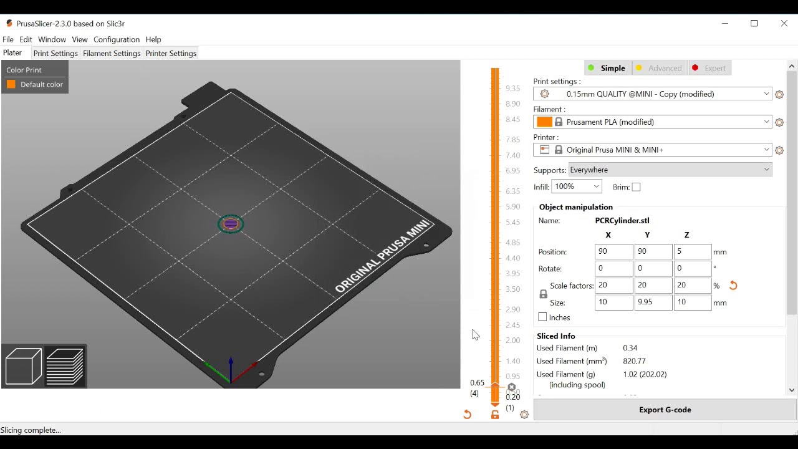Screen dimensions: 798x449
Task: Click the Rotate X input field
Action: 614,269
